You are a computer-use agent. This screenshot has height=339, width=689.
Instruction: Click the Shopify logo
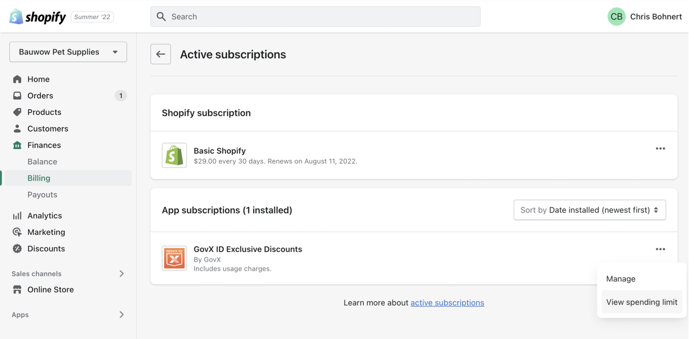click(38, 17)
